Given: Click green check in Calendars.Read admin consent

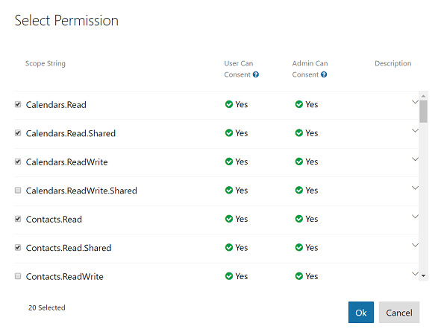Looking at the screenshot, I should [299, 104].
